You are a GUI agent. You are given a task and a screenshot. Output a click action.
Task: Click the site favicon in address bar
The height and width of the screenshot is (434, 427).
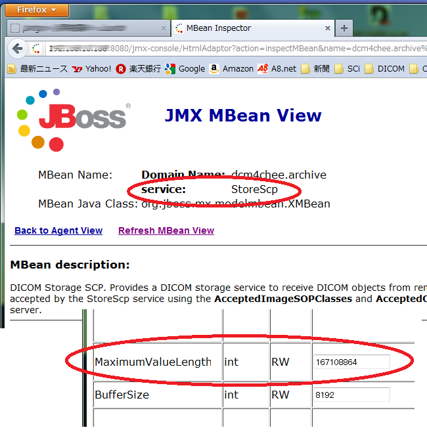coord(36,49)
